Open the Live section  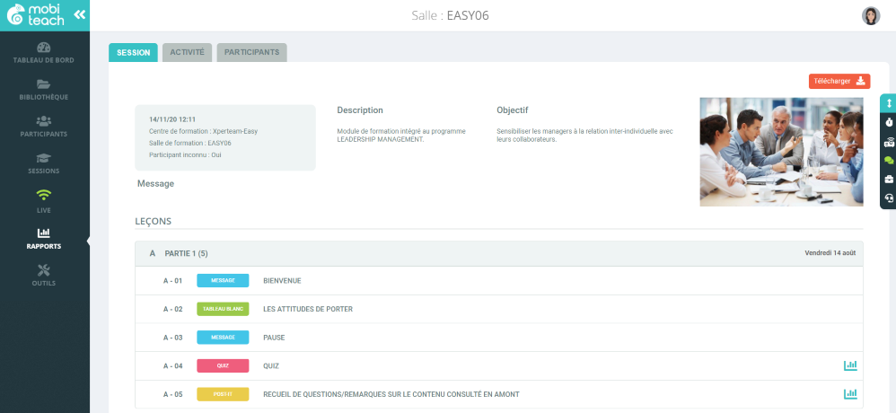coord(43,202)
